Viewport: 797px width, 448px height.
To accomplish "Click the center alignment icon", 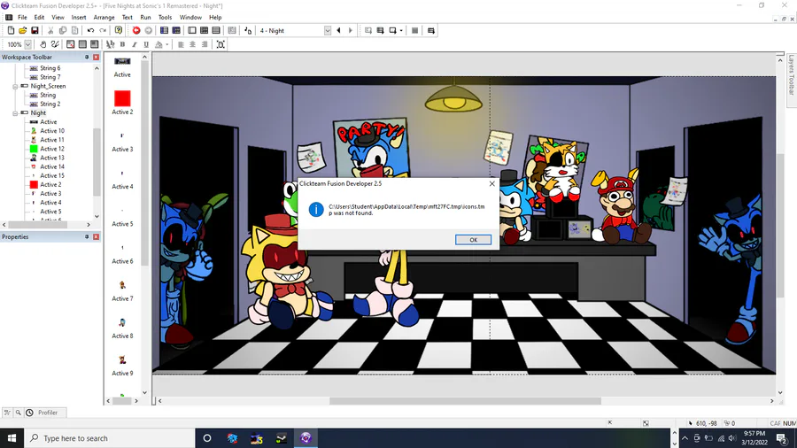I will pos(193,44).
